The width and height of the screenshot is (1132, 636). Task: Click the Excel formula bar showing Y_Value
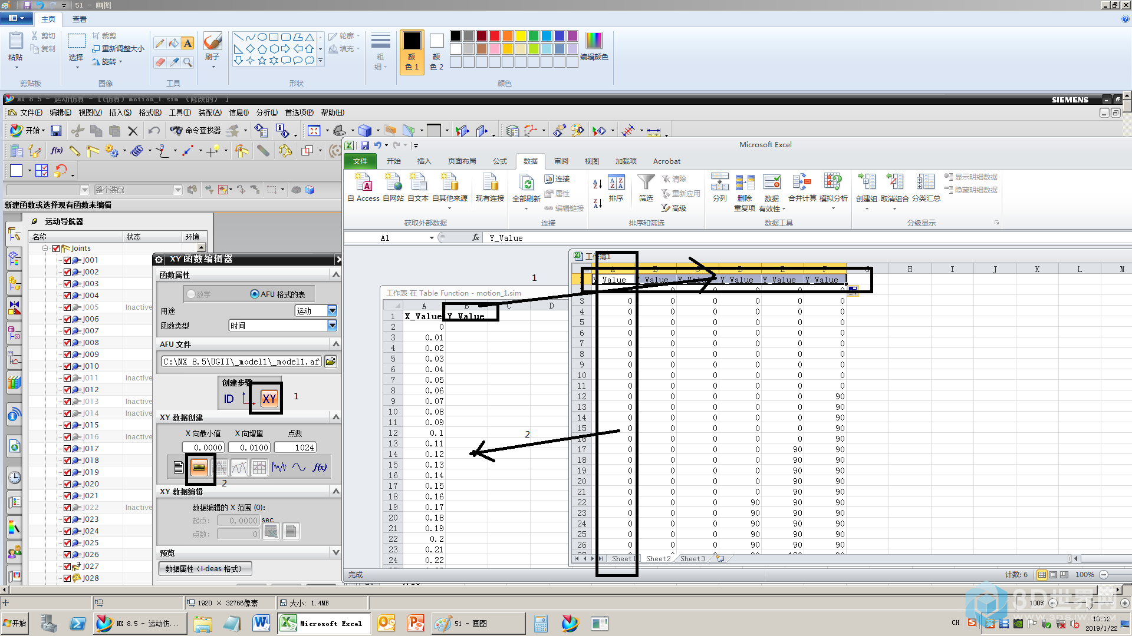click(x=808, y=238)
